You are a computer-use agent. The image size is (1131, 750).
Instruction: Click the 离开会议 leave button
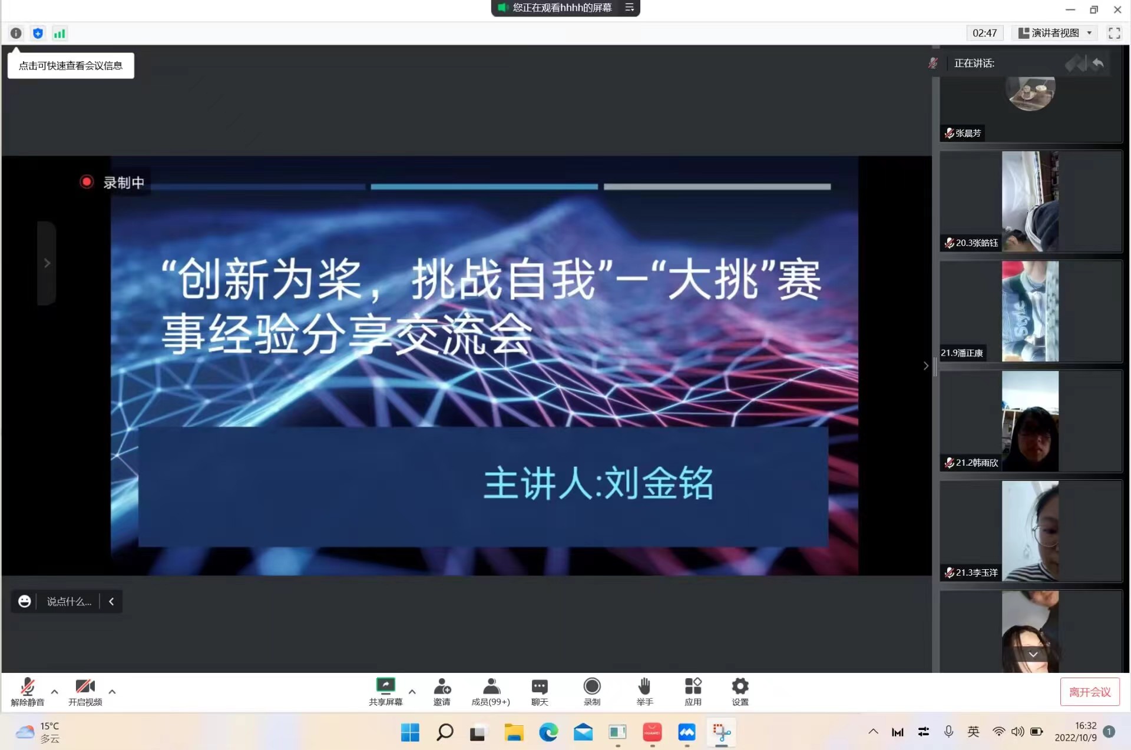tap(1089, 692)
